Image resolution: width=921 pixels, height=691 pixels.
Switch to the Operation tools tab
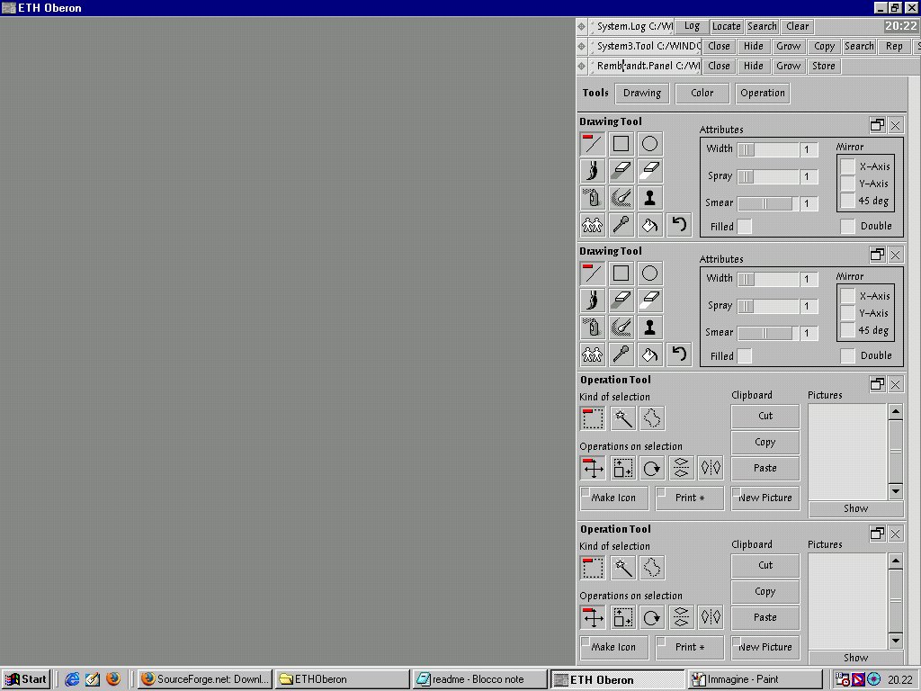tap(763, 93)
